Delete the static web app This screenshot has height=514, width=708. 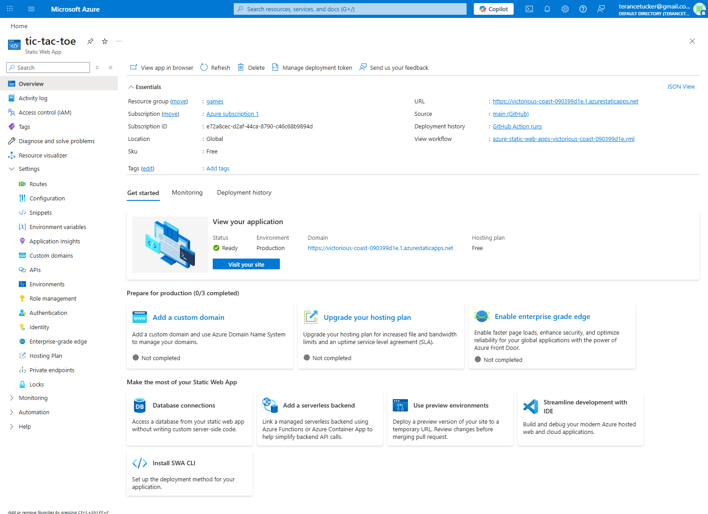(x=251, y=68)
